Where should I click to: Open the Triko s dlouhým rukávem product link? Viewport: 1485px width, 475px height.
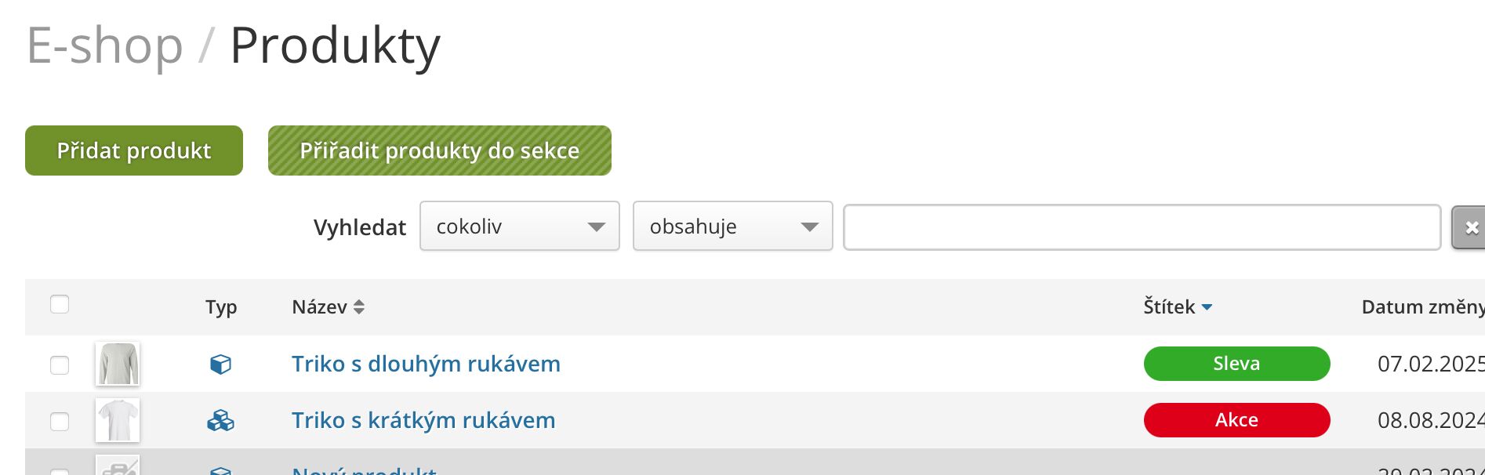(x=426, y=364)
